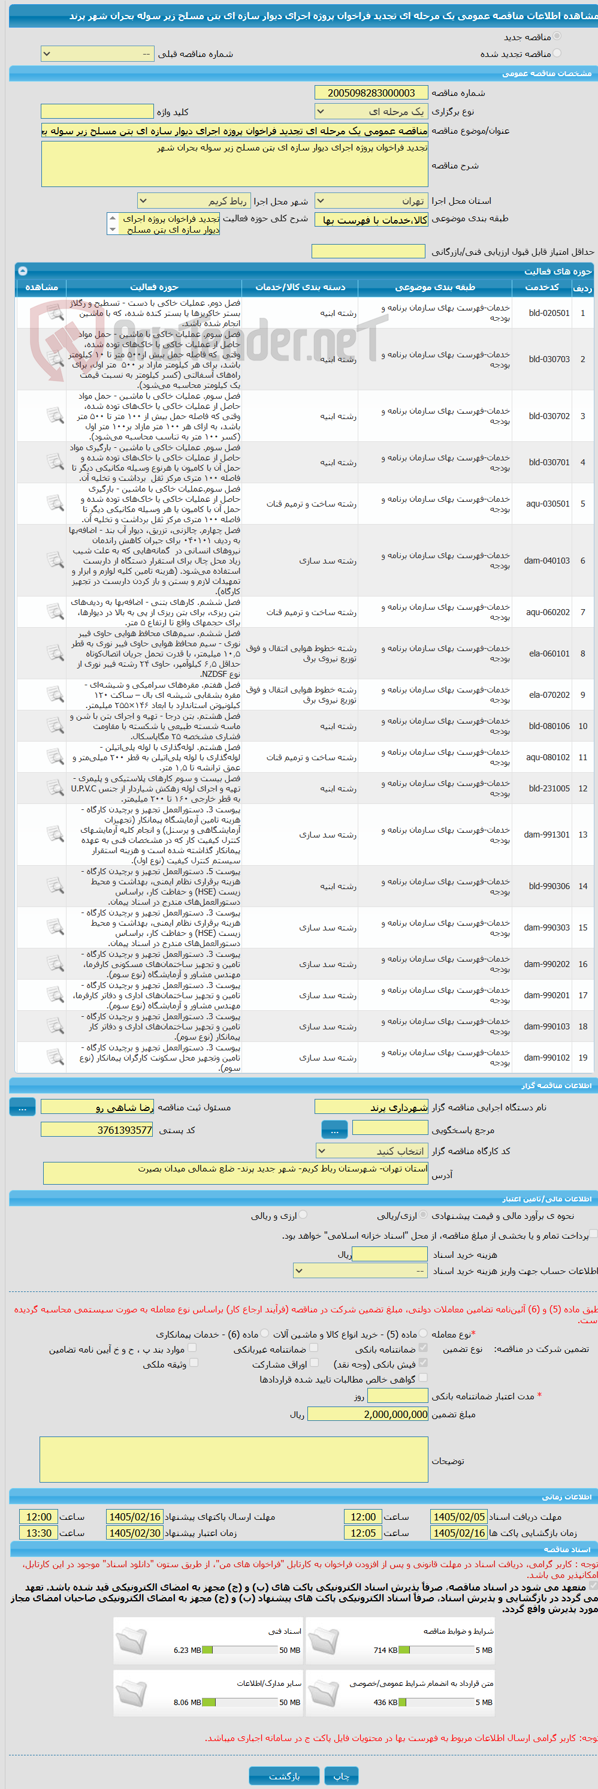Open the سایر مدارک/اطلاعات folder icon
The width and height of the screenshot is (598, 1789).
(x=131, y=1694)
